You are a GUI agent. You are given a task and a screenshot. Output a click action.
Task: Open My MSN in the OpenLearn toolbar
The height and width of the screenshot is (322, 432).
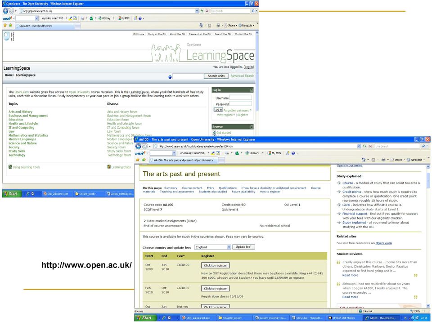tap(124, 18)
